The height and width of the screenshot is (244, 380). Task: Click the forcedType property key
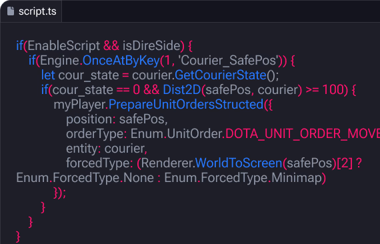tap(98, 163)
